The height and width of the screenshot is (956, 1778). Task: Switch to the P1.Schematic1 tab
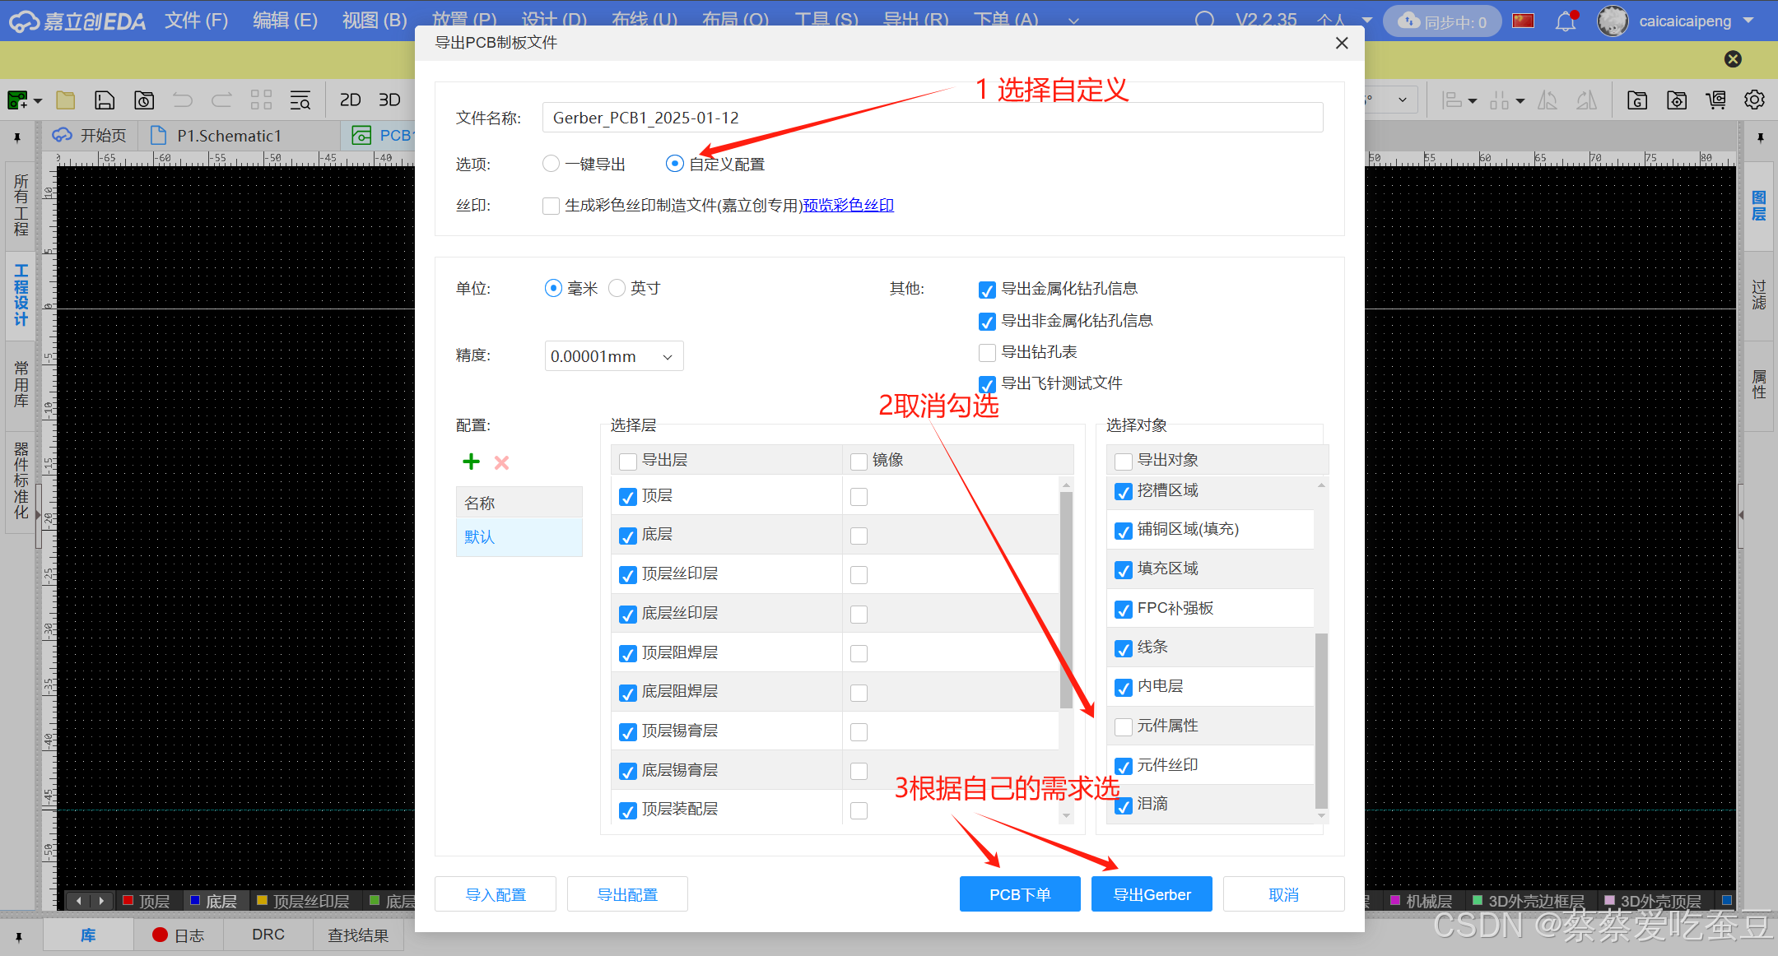228,136
